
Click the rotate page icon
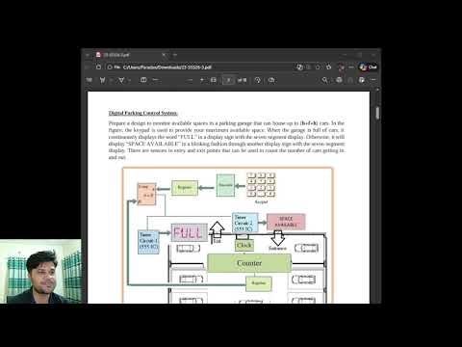258,80
